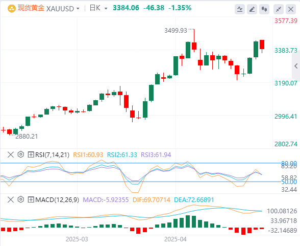Click RSI(7,14,21) indicator label
This screenshot has width=300, height=246.
pyautogui.click(x=52, y=155)
